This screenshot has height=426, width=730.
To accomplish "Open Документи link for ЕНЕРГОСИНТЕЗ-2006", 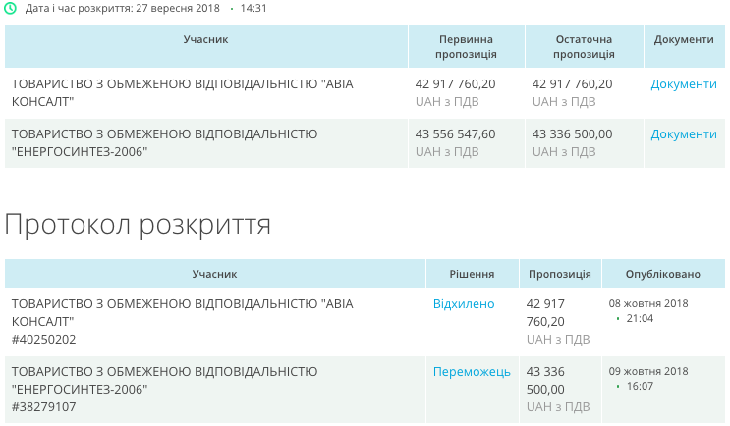I will (x=684, y=134).
